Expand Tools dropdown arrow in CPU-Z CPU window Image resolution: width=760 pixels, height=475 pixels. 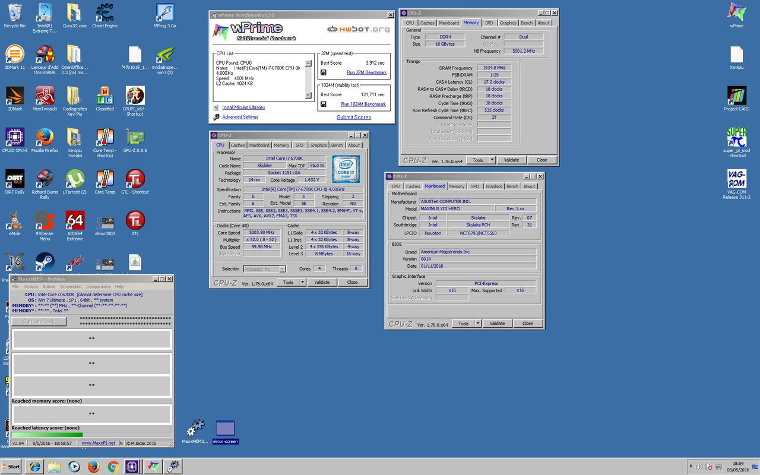pyautogui.click(x=302, y=283)
